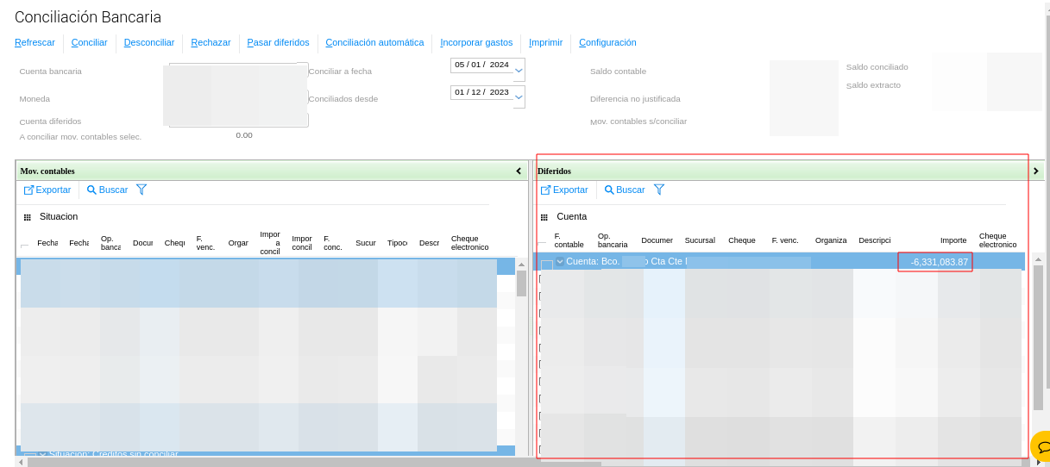Open filter in Mov. contables panel
This screenshot has height=467, width=1050.
(141, 190)
